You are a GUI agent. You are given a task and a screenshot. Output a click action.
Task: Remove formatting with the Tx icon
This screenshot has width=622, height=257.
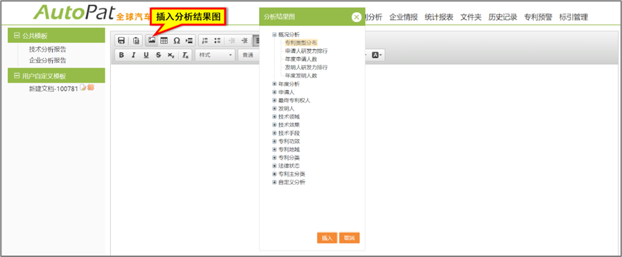coord(185,55)
